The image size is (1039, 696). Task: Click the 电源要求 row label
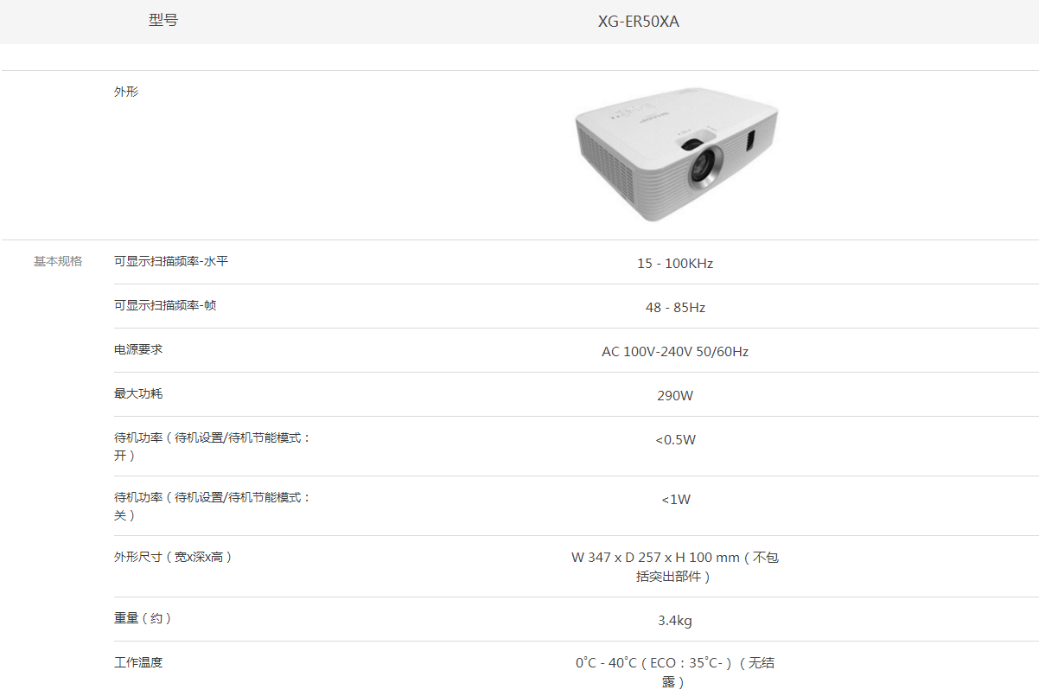[138, 349]
